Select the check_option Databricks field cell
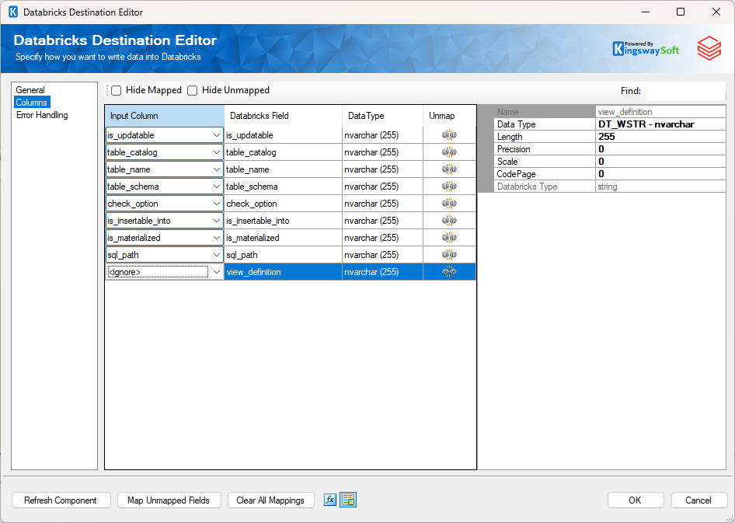 click(x=284, y=204)
